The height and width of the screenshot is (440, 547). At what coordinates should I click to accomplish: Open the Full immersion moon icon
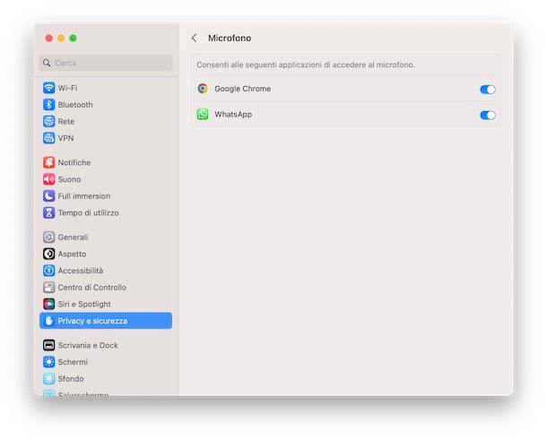point(48,196)
